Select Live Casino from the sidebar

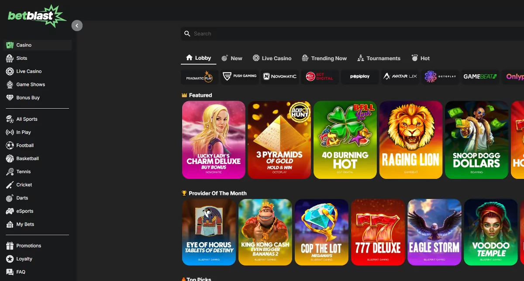coord(30,71)
